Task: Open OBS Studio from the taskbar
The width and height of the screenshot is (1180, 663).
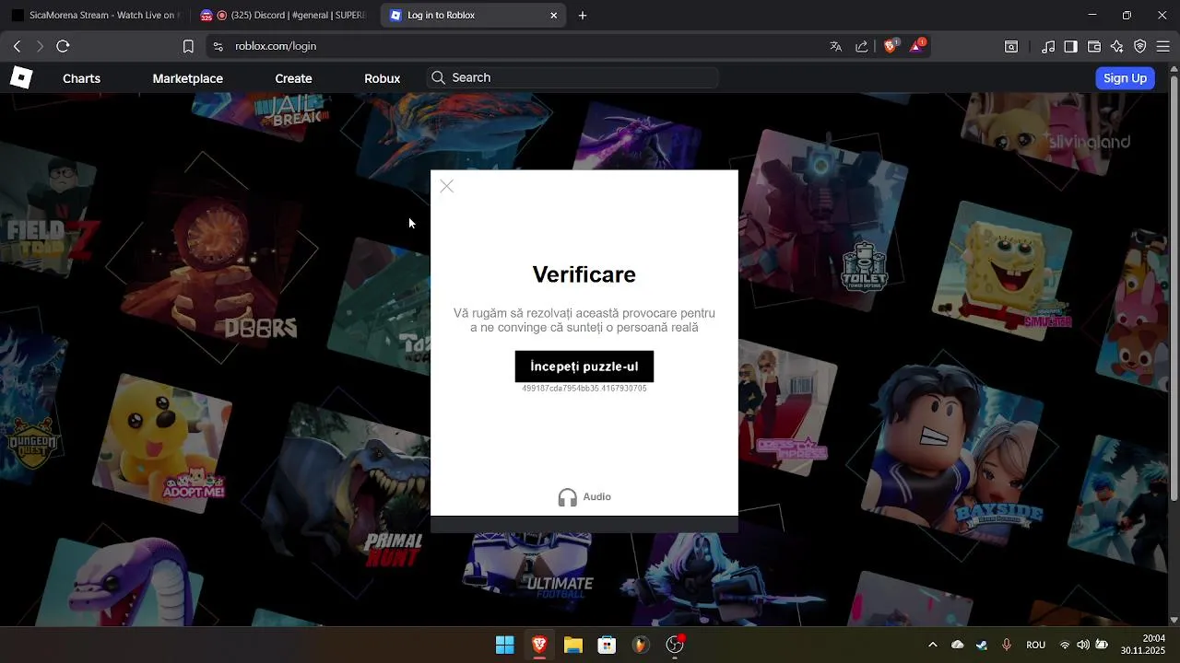Action: tap(675, 645)
